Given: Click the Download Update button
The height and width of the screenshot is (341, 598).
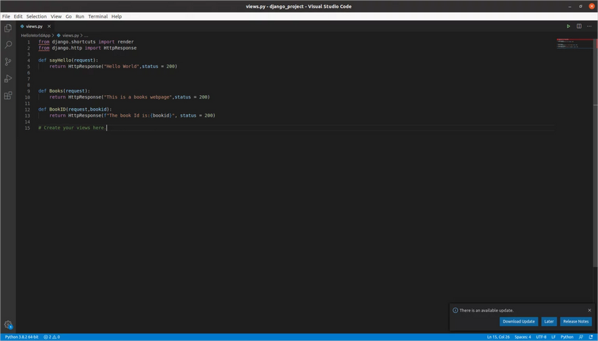Looking at the screenshot, I should [518, 321].
